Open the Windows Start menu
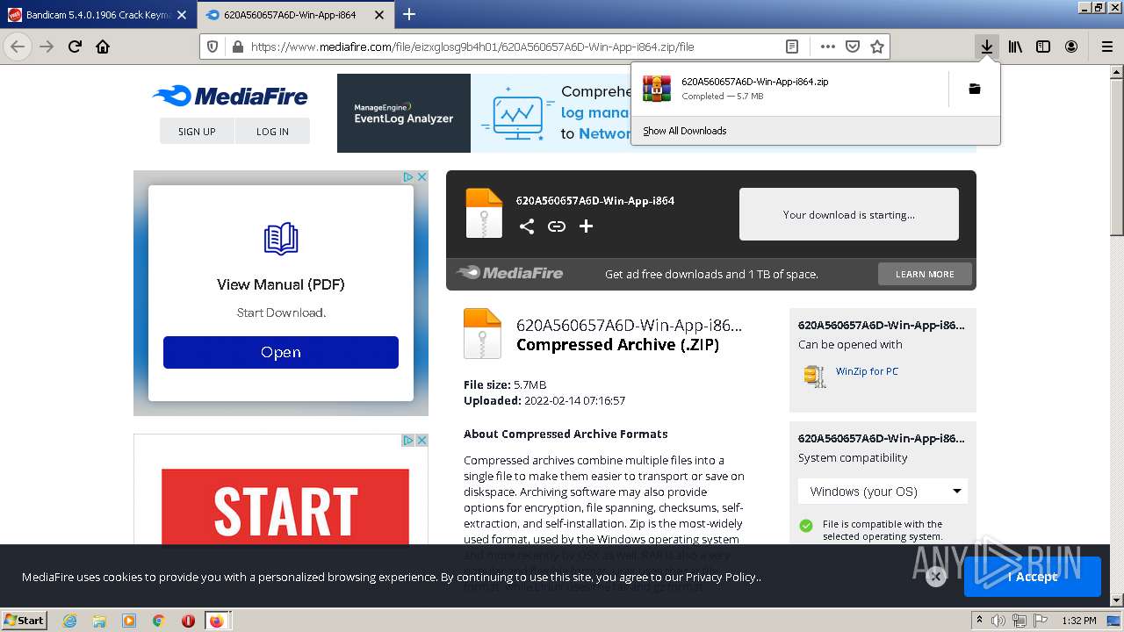 (x=25, y=620)
